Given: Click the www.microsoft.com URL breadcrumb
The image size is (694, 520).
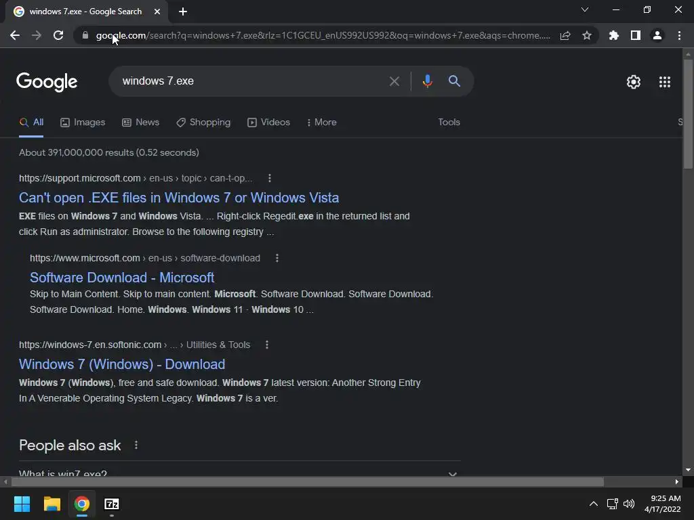Looking at the screenshot, I should (145, 258).
